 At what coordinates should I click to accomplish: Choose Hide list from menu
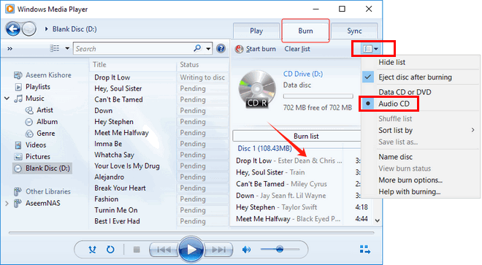tap(391, 62)
